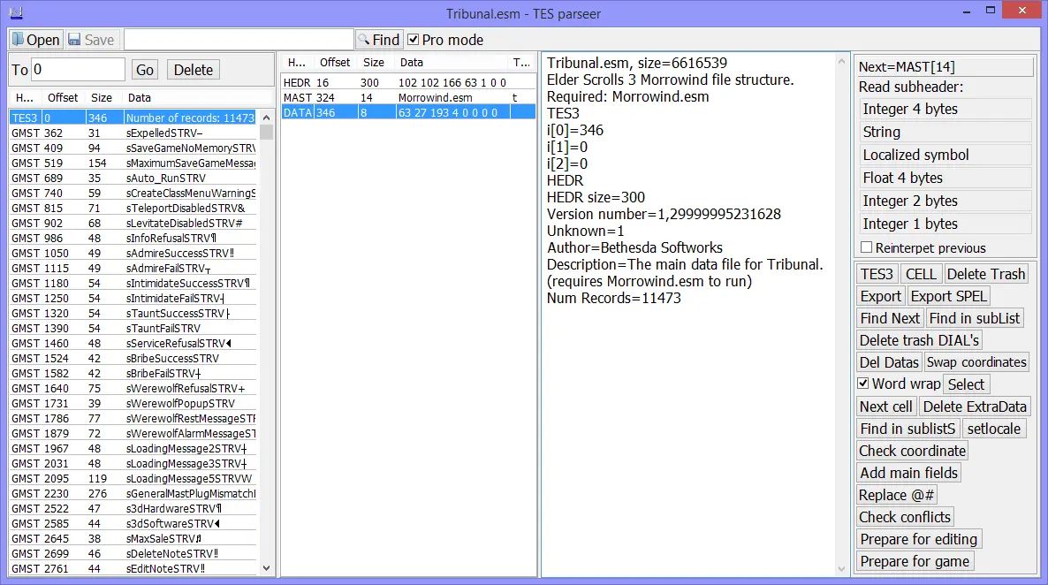Viewport: 1048px width, 585px height.
Task: Click the Prepare for editing button
Action: coord(918,539)
